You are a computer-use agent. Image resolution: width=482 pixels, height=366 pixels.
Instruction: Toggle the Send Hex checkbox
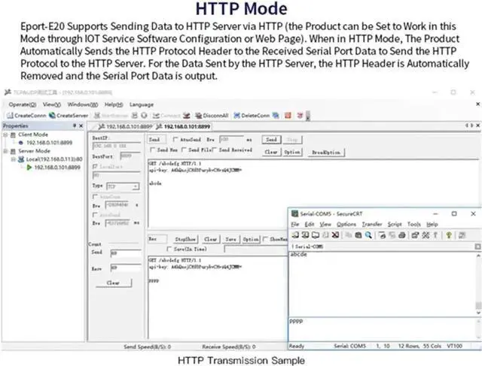(151, 151)
